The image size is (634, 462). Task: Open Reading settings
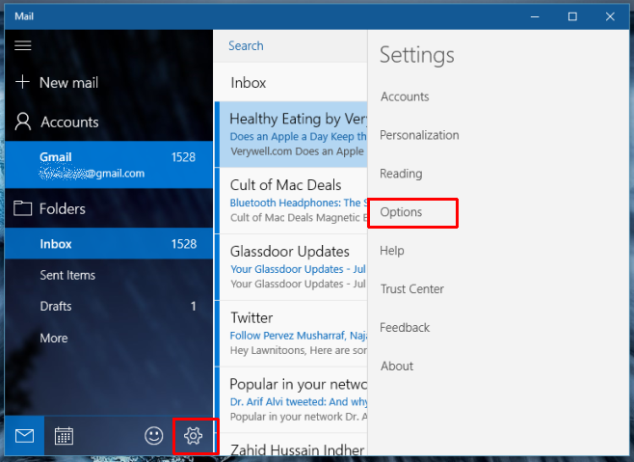pos(401,174)
